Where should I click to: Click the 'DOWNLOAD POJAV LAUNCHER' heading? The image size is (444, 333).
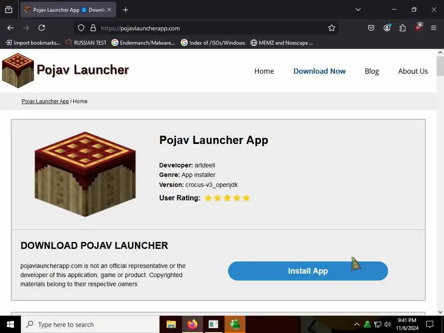(94, 245)
